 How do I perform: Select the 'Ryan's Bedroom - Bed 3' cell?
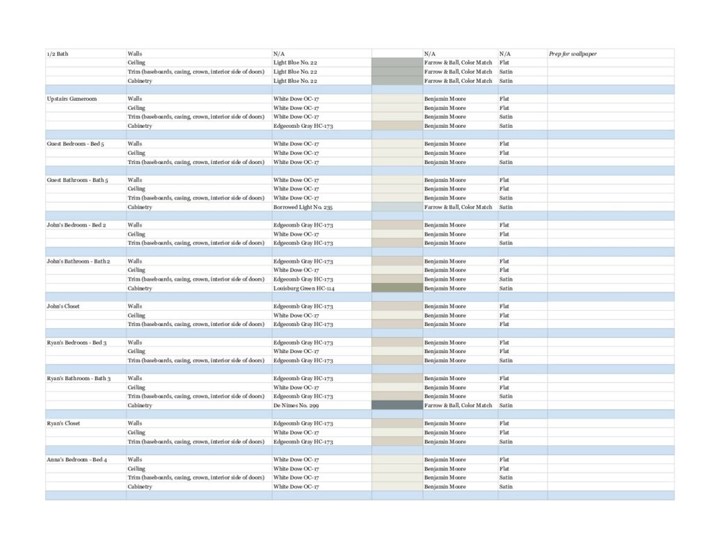(x=86, y=342)
